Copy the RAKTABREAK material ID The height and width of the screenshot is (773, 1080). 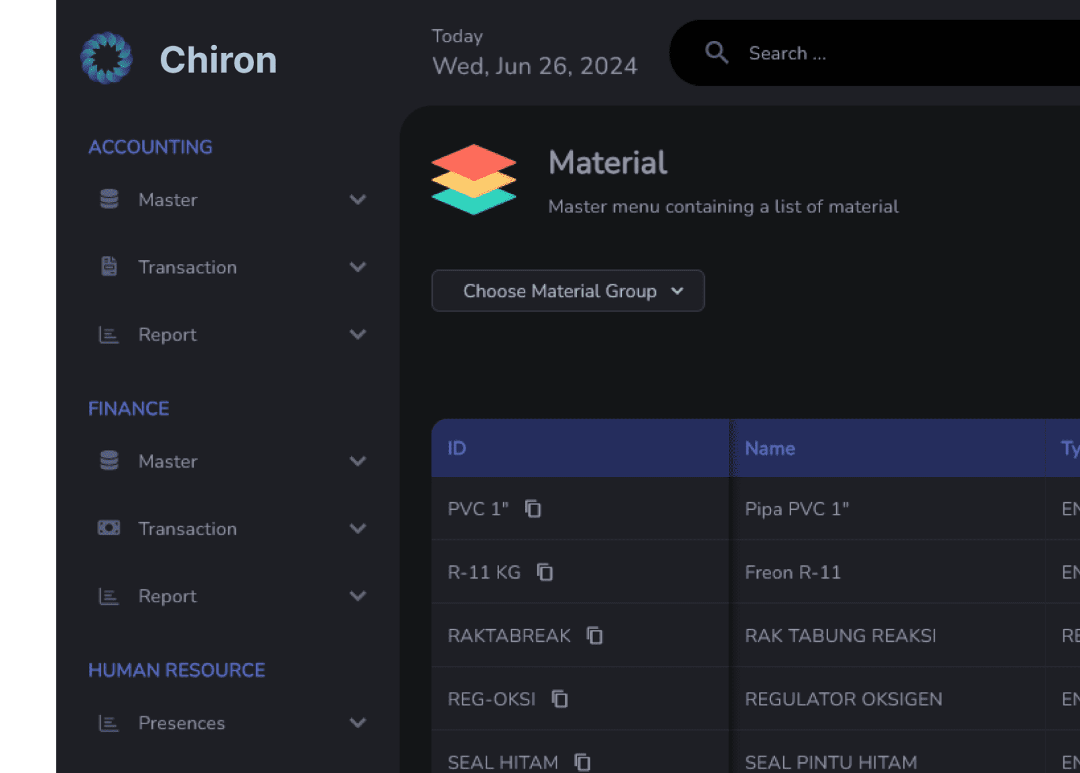[x=595, y=636]
